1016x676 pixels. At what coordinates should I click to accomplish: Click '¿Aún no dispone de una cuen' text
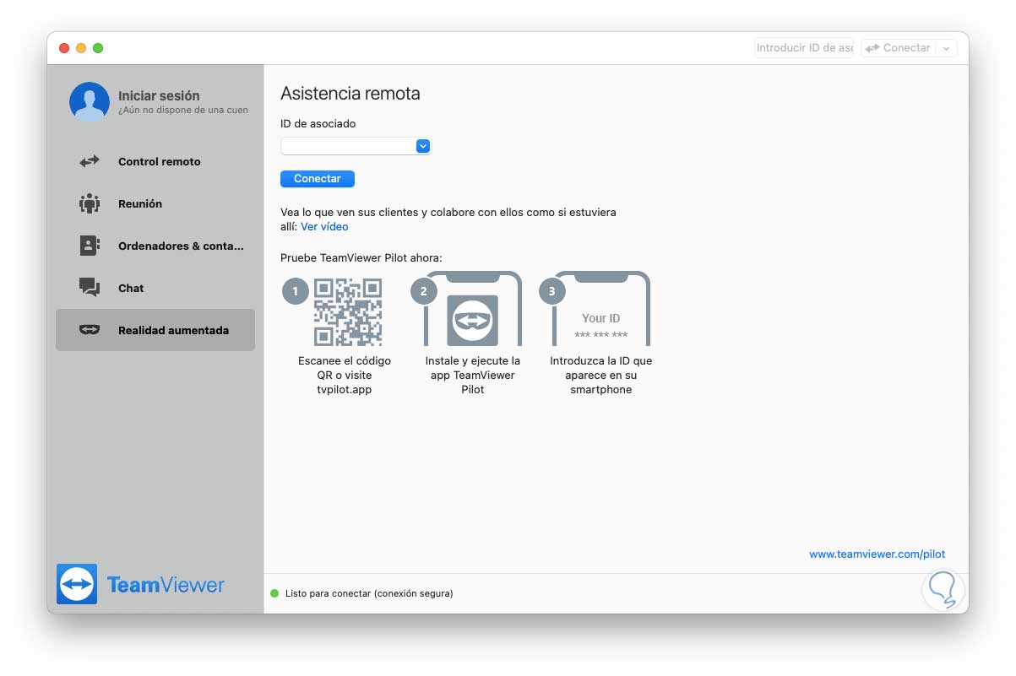[x=183, y=110]
